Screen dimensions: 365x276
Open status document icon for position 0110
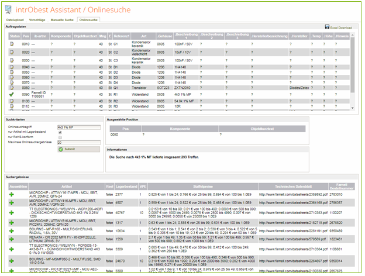pyautogui.click(x=12, y=106)
